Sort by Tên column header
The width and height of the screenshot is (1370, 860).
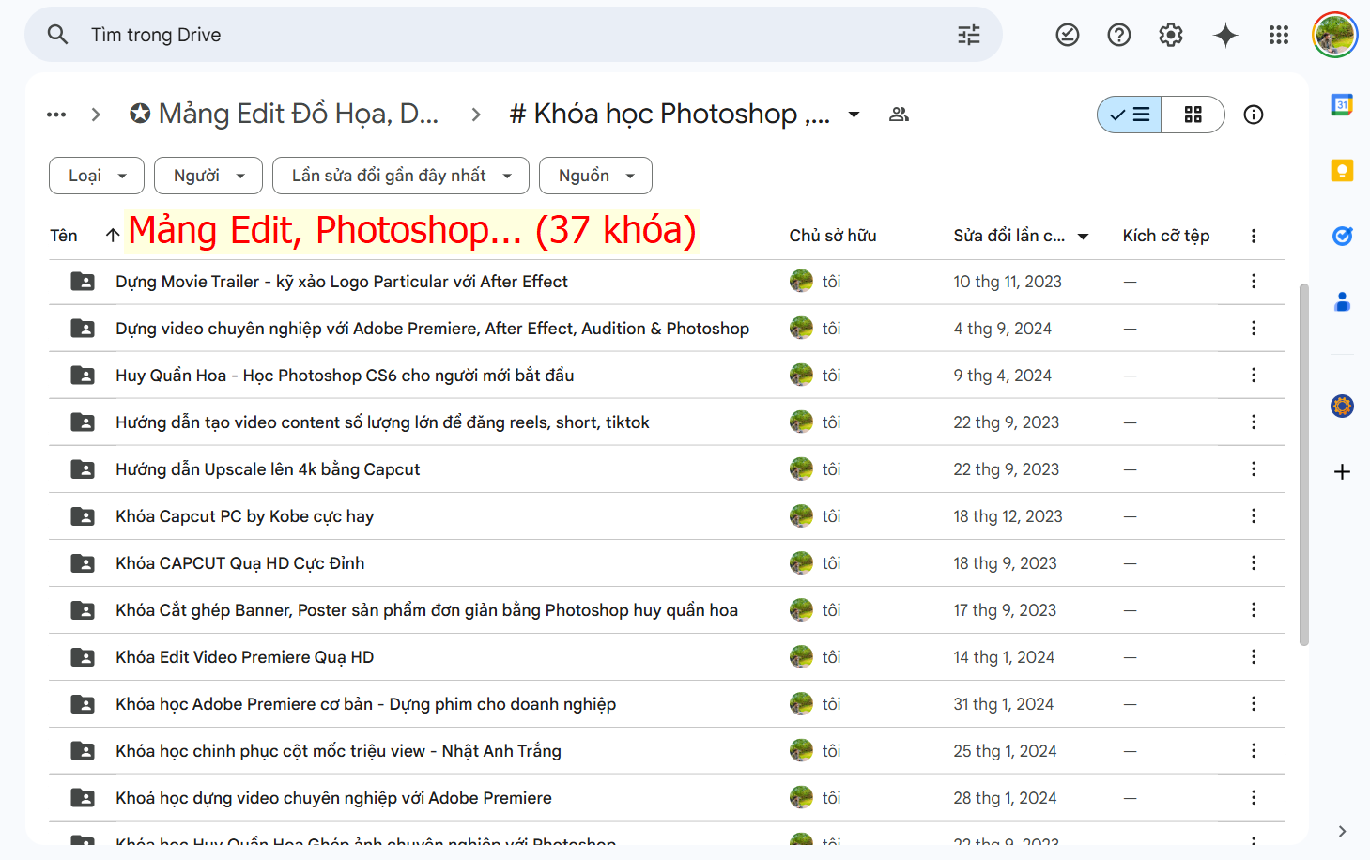click(64, 236)
